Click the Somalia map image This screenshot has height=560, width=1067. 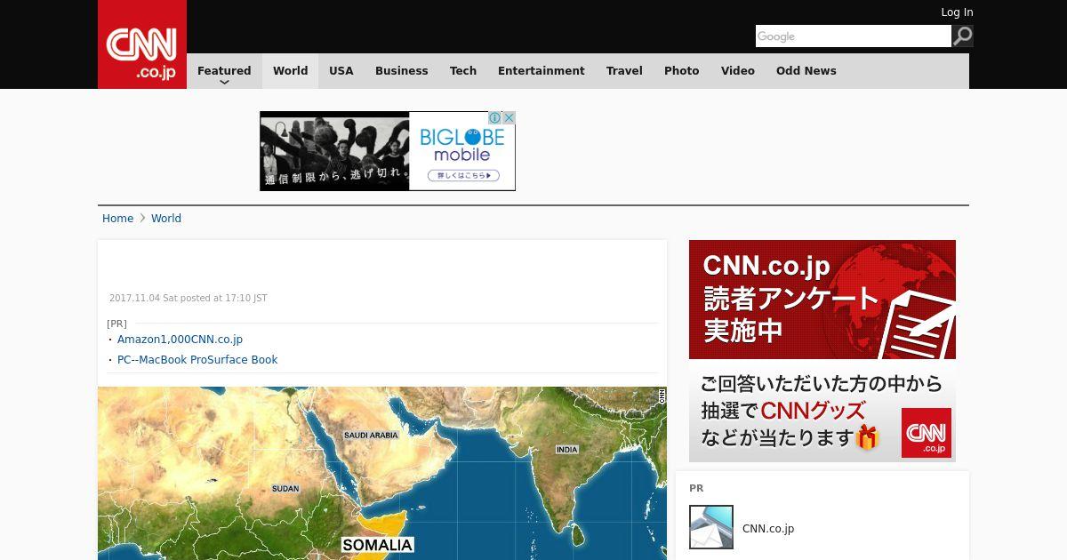(382, 473)
